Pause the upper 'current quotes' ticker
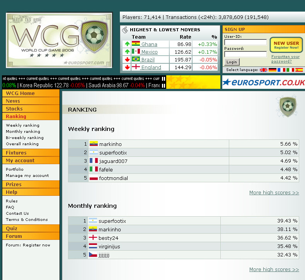Viewport: 305px width, 280px height. click(164, 78)
